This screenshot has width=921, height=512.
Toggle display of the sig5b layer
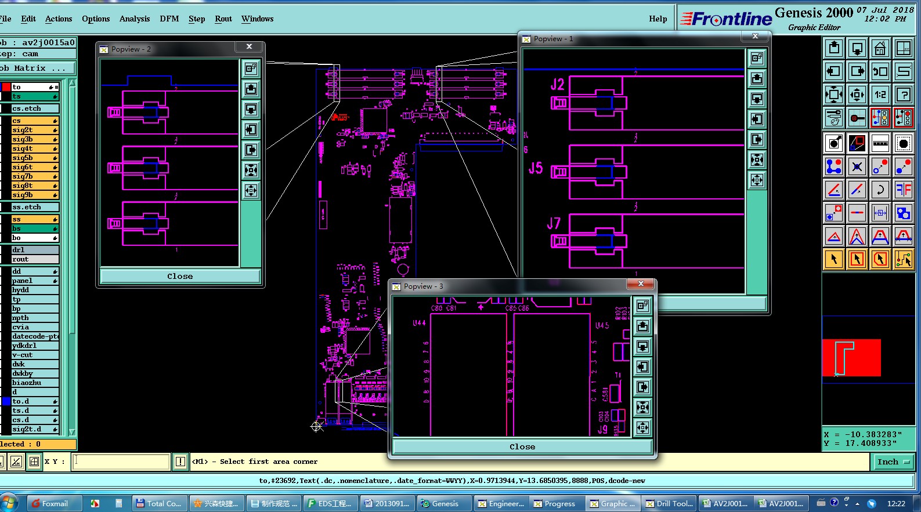pos(35,158)
